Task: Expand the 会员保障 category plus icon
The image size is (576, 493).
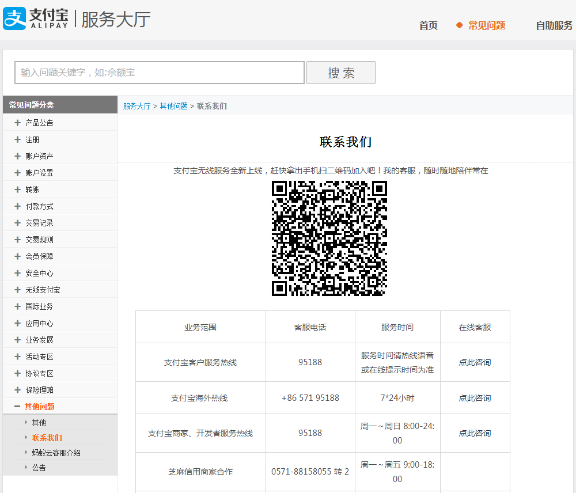Action: tap(17, 256)
